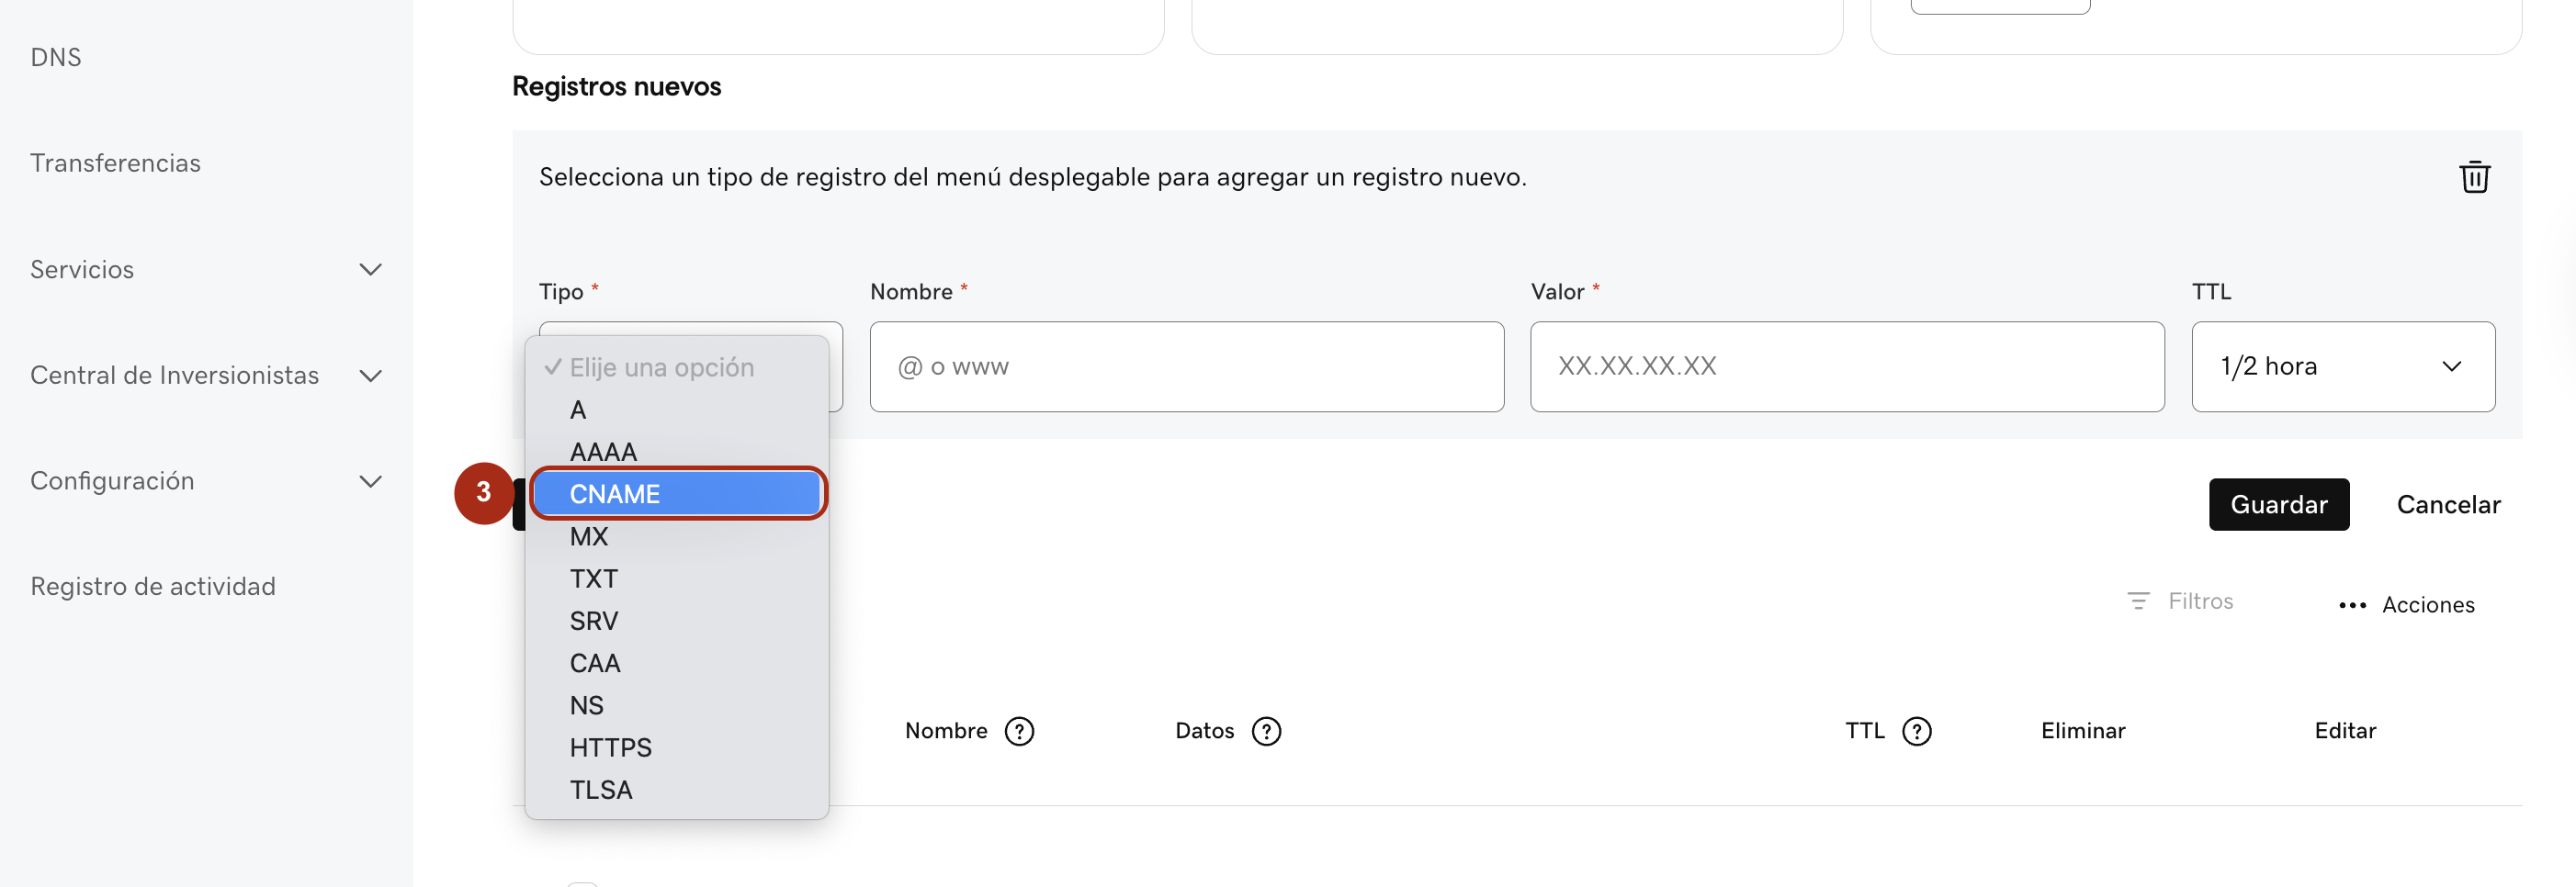This screenshot has width=2576, height=887.
Task: Open help icon next to Nombre column
Action: (x=1019, y=731)
